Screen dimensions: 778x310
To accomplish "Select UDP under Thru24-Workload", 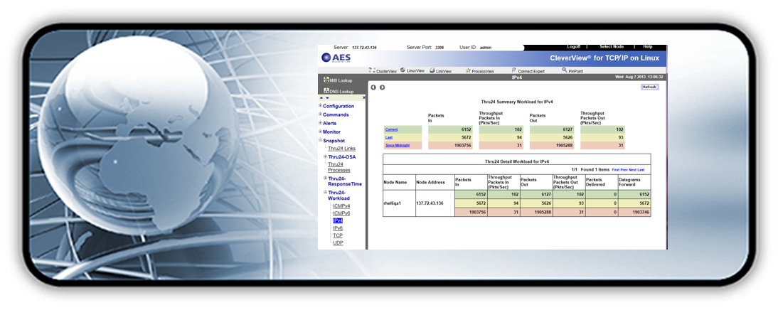I will click(x=338, y=243).
